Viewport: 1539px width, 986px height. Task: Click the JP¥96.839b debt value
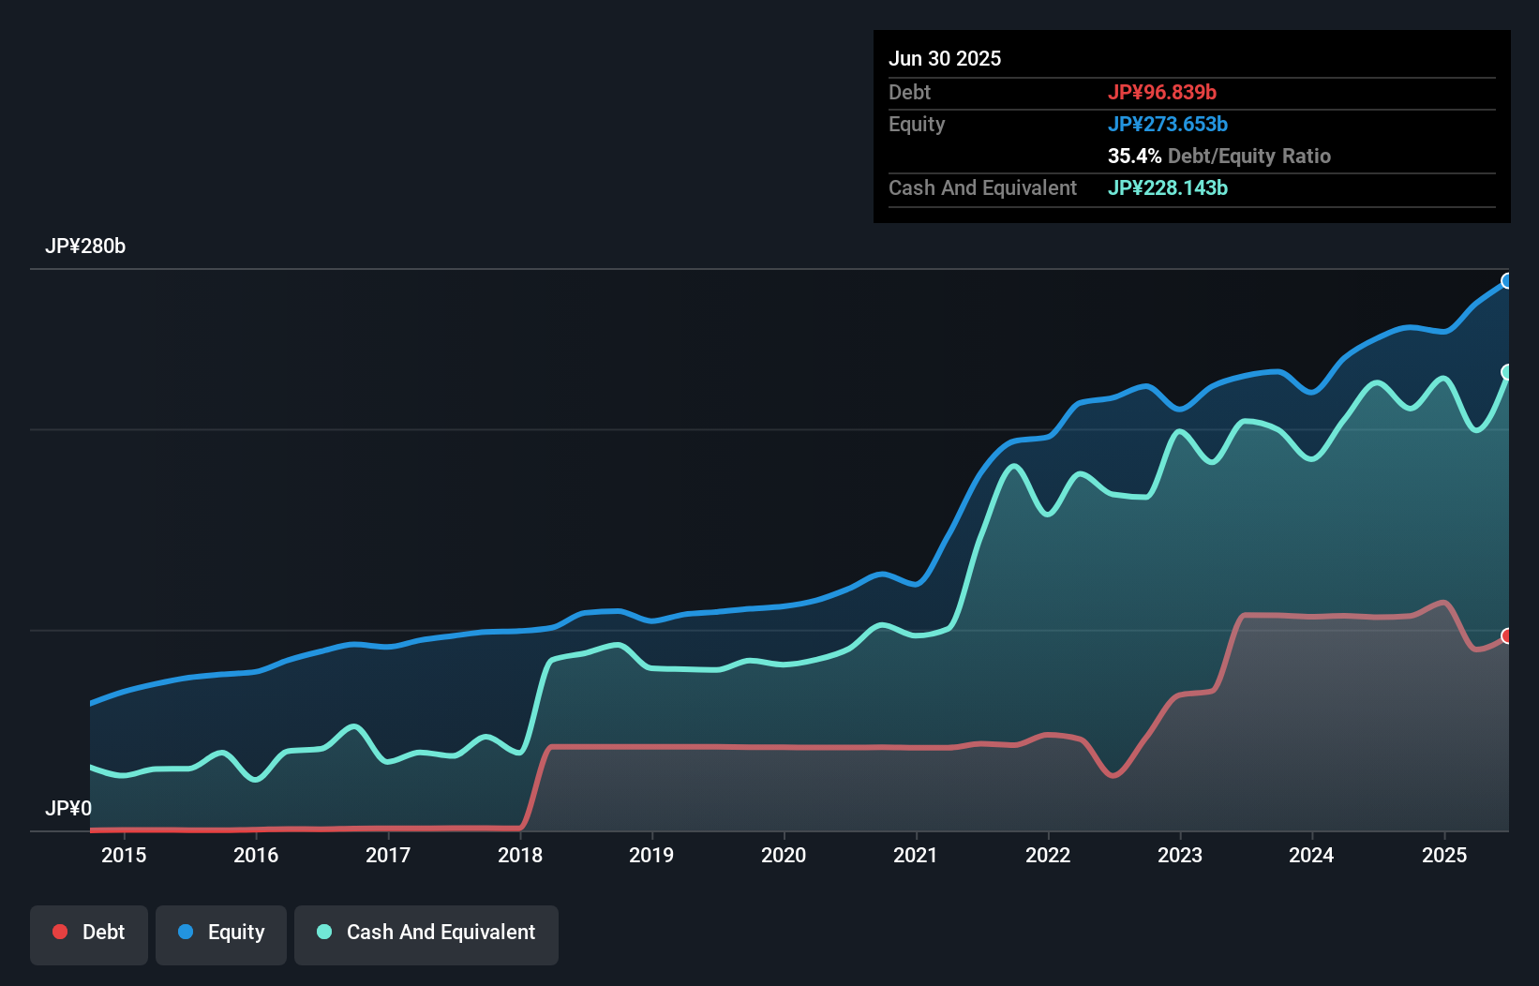(x=1162, y=93)
